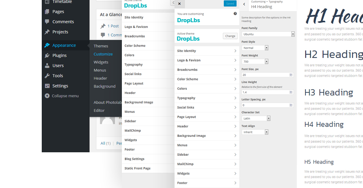Select Sidebar in the front customizer panel
The image size is (363, 188).
point(207,155)
